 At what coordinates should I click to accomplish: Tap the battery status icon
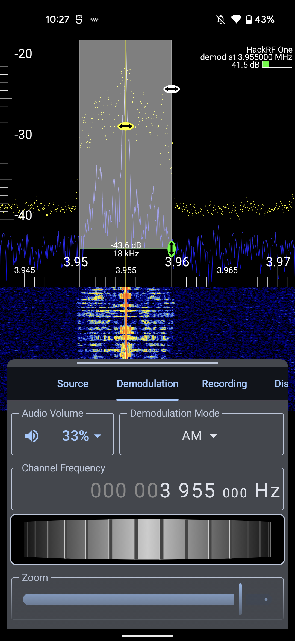coord(249,19)
